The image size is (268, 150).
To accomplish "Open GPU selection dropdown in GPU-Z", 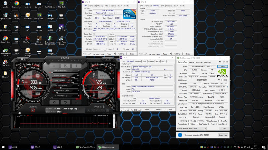I will [191, 128].
